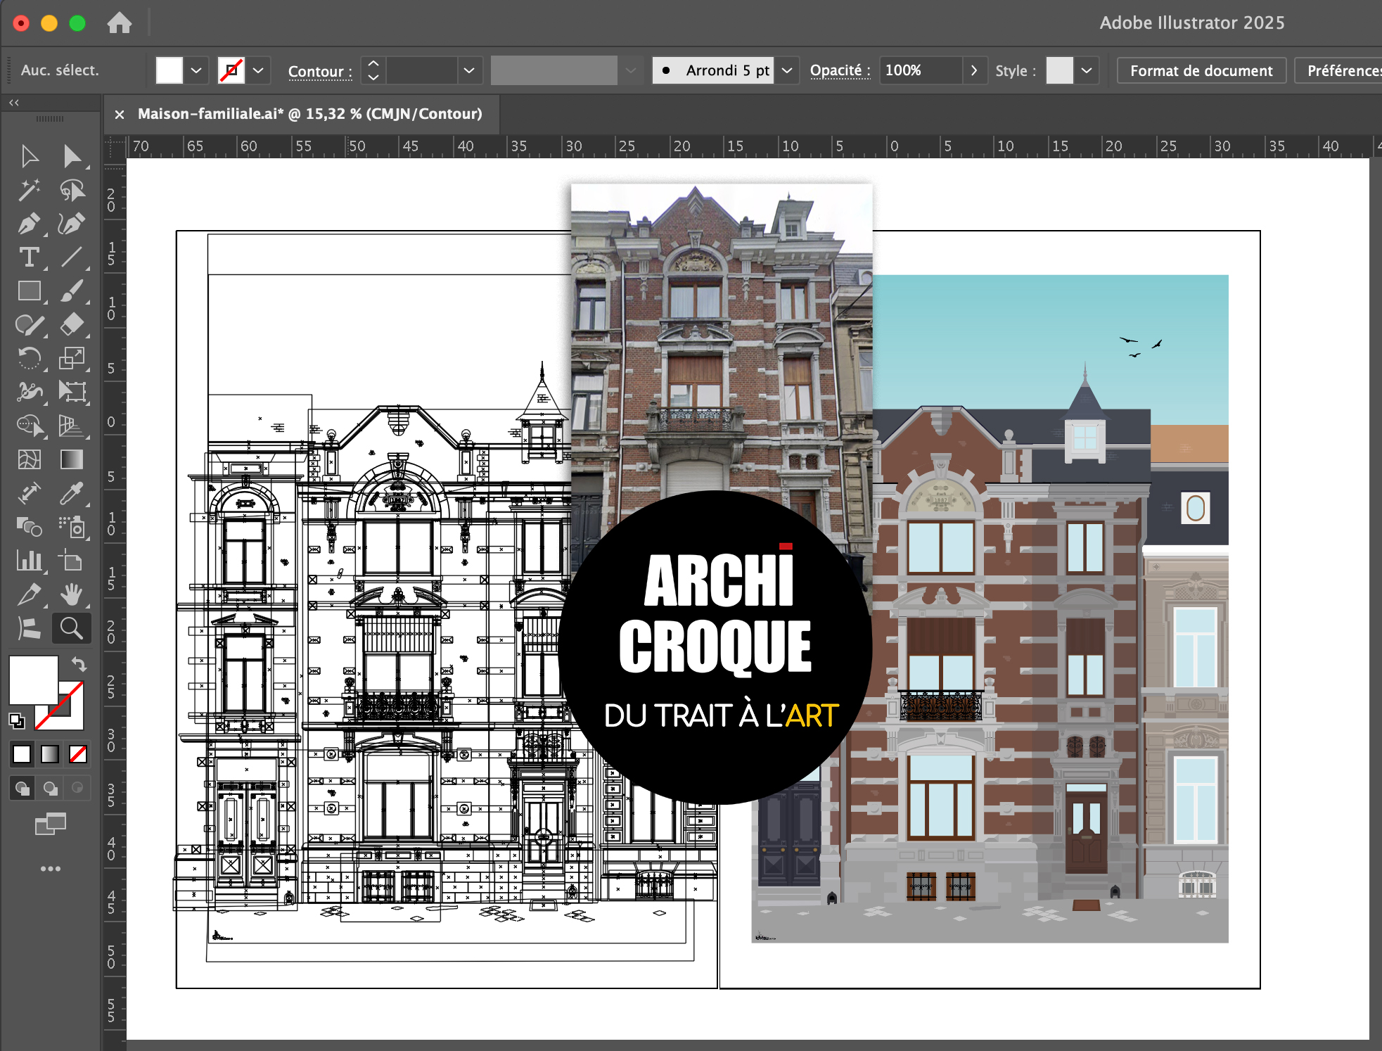
Task: Select the Zoom magnifier tool
Action: point(72,628)
